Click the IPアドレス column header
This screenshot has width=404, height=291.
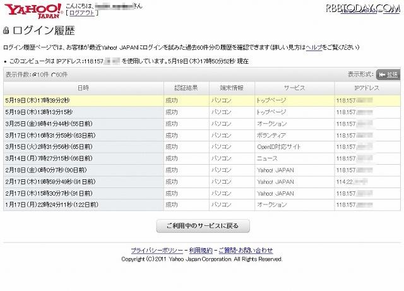(x=367, y=88)
